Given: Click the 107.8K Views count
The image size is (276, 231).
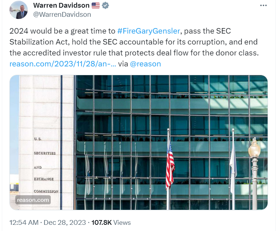Looking at the screenshot, I should click(111, 222).
